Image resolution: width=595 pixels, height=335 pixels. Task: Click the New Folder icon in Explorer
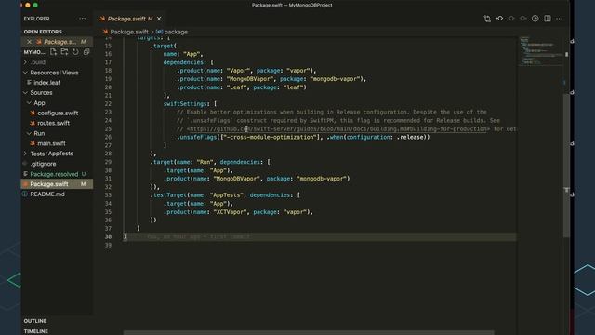(64, 52)
